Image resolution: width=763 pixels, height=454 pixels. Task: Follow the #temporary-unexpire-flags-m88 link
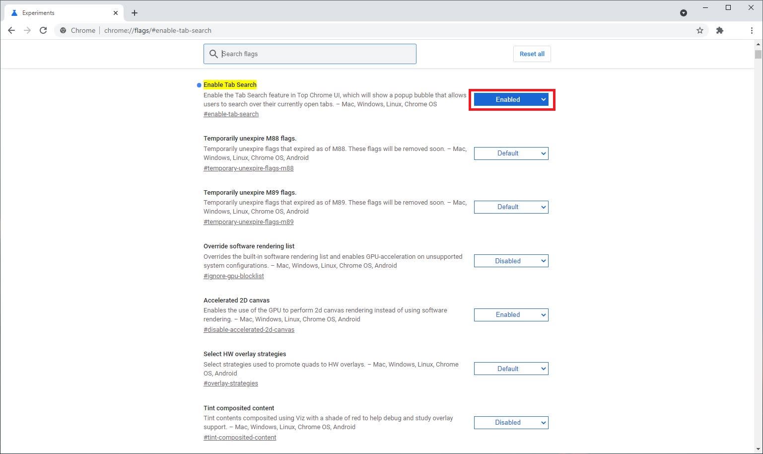click(248, 168)
